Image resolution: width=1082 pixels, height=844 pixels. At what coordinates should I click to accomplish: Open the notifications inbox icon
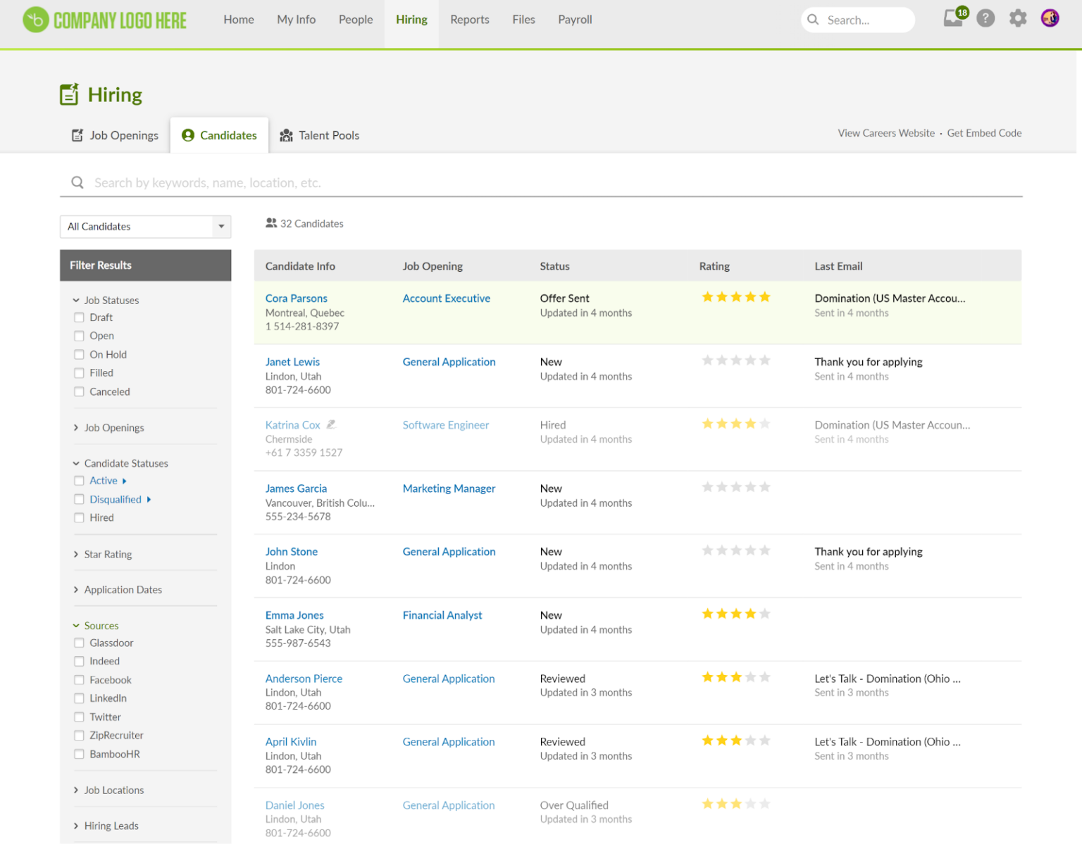click(952, 20)
